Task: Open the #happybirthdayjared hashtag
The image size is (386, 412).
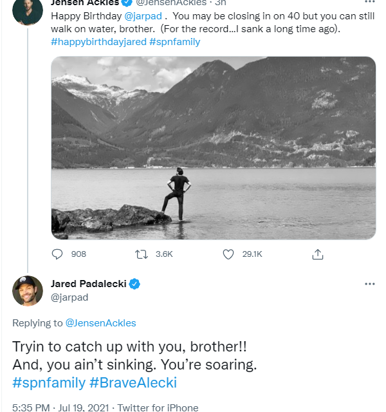Action: 98,41
